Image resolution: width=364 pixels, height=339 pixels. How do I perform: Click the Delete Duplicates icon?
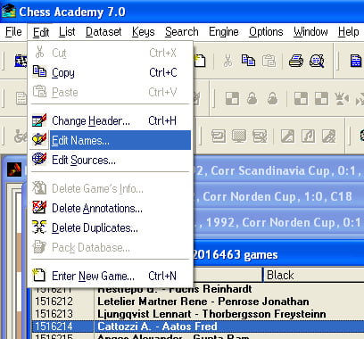point(39,227)
